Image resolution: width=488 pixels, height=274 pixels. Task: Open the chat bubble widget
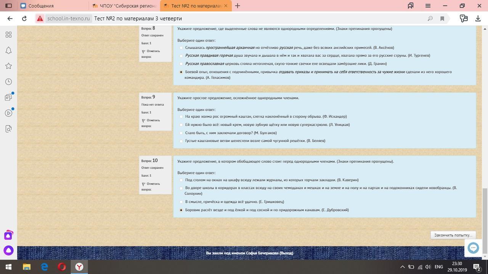473,248
